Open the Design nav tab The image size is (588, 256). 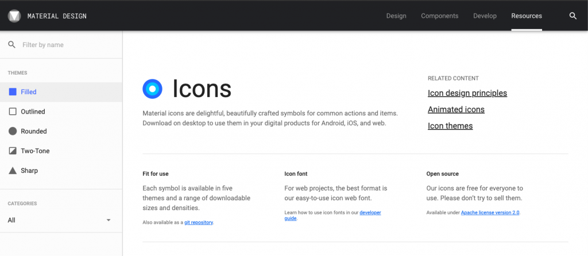(x=396, y=15)
